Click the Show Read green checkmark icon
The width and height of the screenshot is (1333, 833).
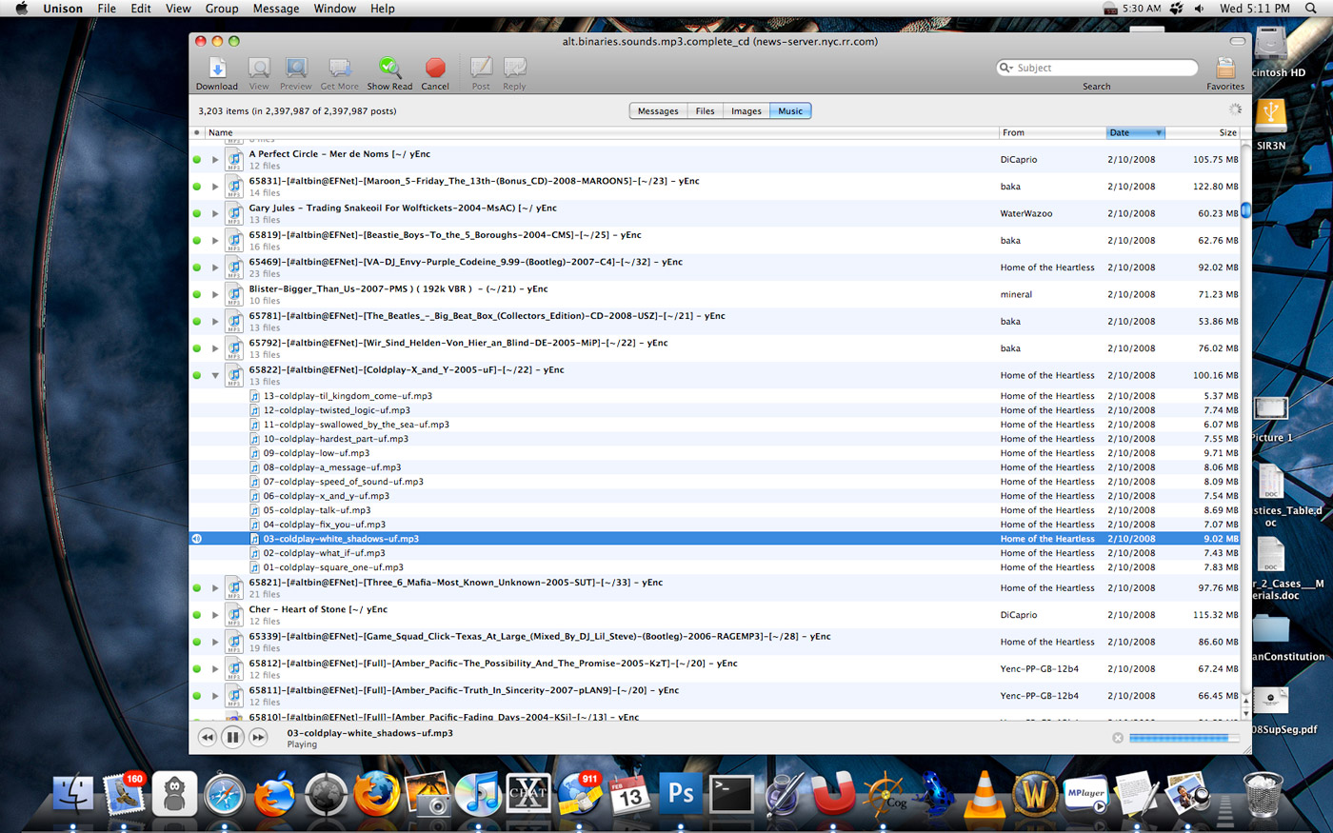[x=389, y=68]
